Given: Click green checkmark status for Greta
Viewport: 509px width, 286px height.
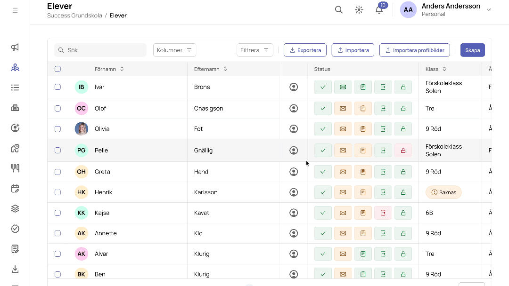Looking at the screenshot, I should tap(323, 172).
